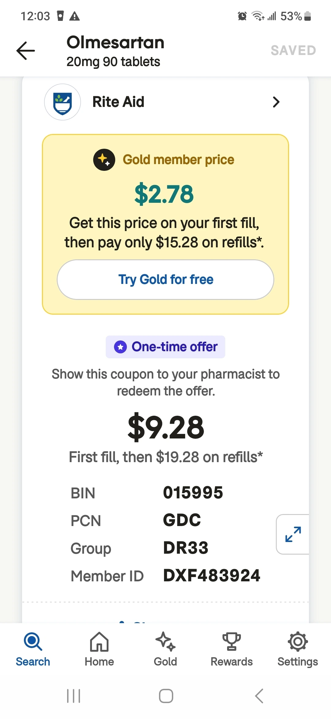Tap Android recent apps button
The image size is (331, 719).
[x=74, y=696]
